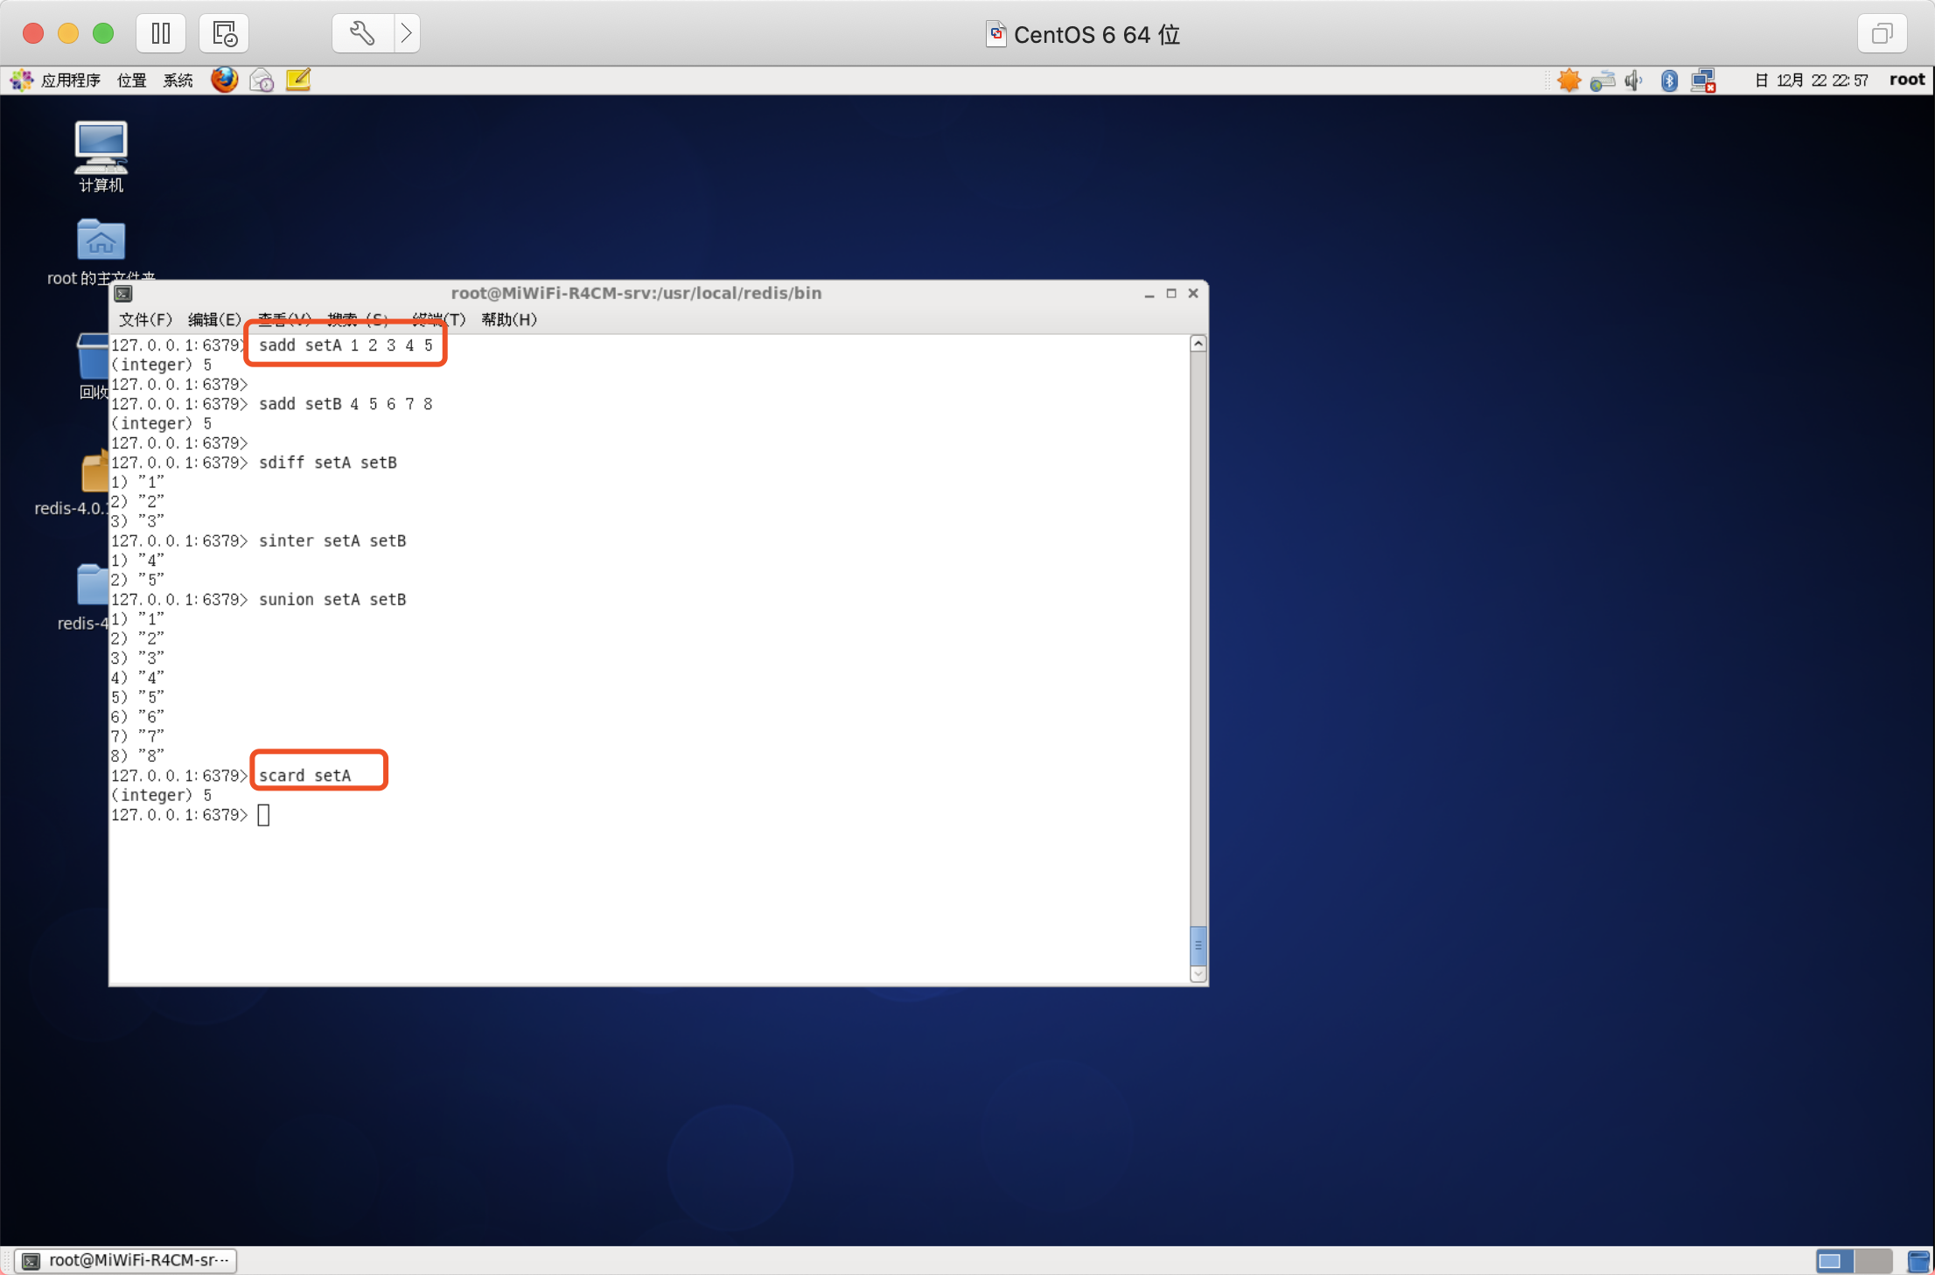Launch Firefox from the top panel

[x=224, y=80]
